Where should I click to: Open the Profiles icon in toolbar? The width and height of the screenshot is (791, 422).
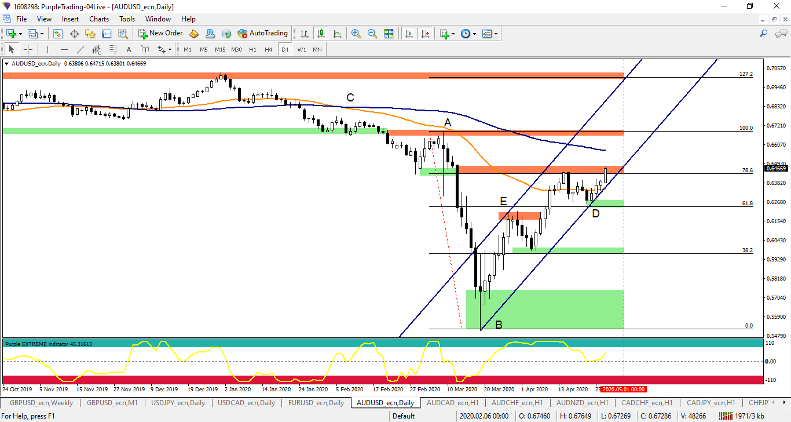32,34
